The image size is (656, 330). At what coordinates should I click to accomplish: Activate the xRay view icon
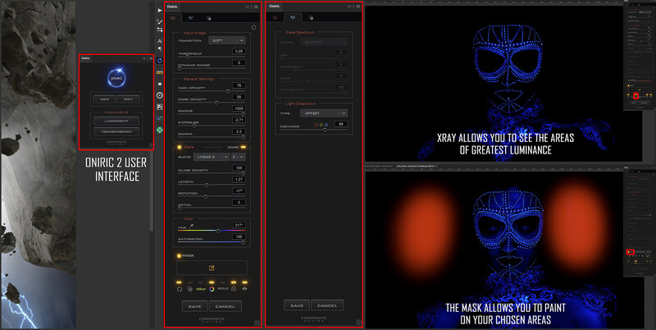(x=201, y=288)
